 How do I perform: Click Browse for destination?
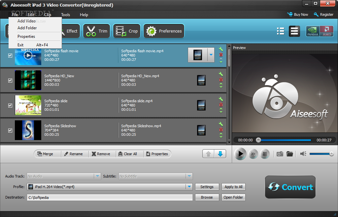click(x=207, y=197)
